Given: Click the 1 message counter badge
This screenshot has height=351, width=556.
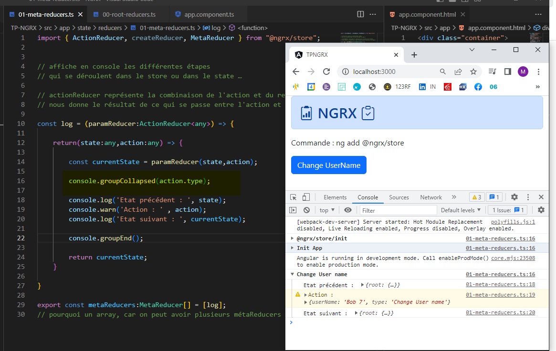Looking at the screenshot, I should pyautogui.click(x=494, y=197).
